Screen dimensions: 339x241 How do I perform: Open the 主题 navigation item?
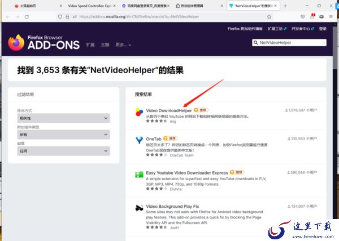[x=105, y=45]
